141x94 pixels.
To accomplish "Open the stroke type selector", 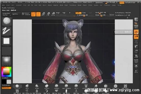I will (6, 31).
